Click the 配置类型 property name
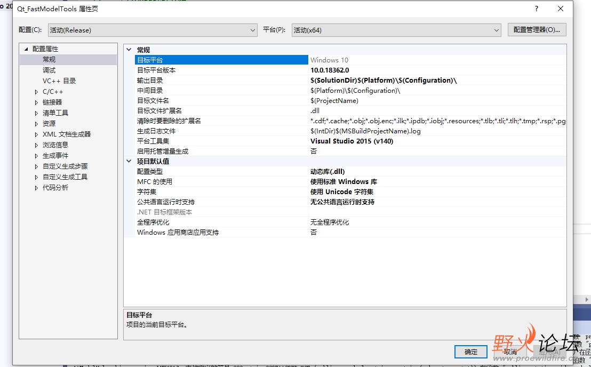This screenshot has height=367, width=591. coord(150,171)
